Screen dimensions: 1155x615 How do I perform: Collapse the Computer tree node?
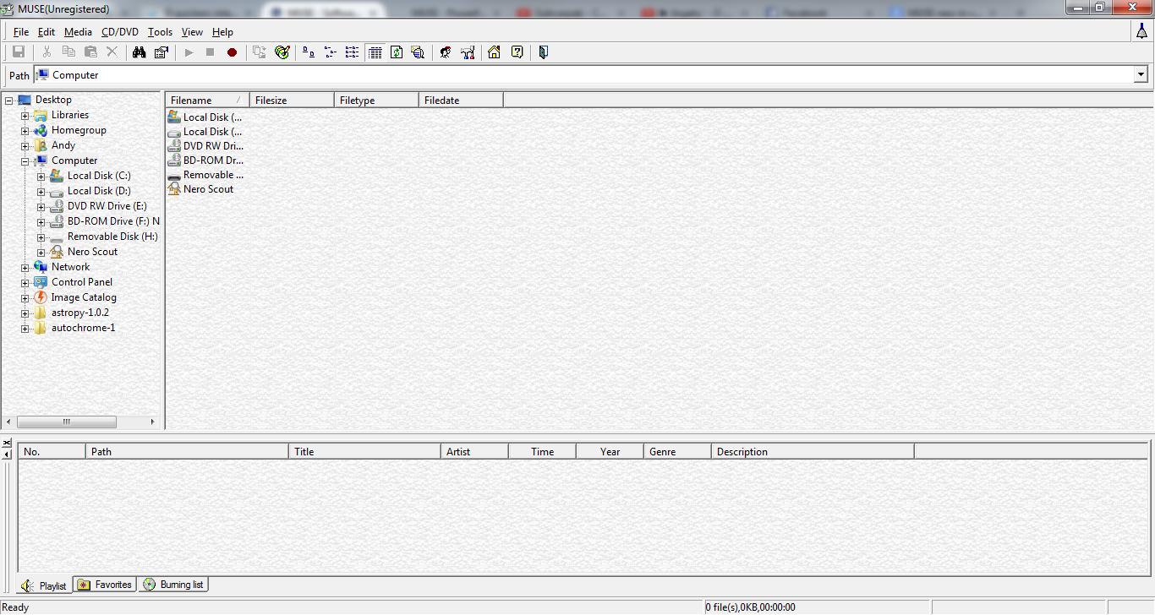pyautogui.click(x=25, y=161)
